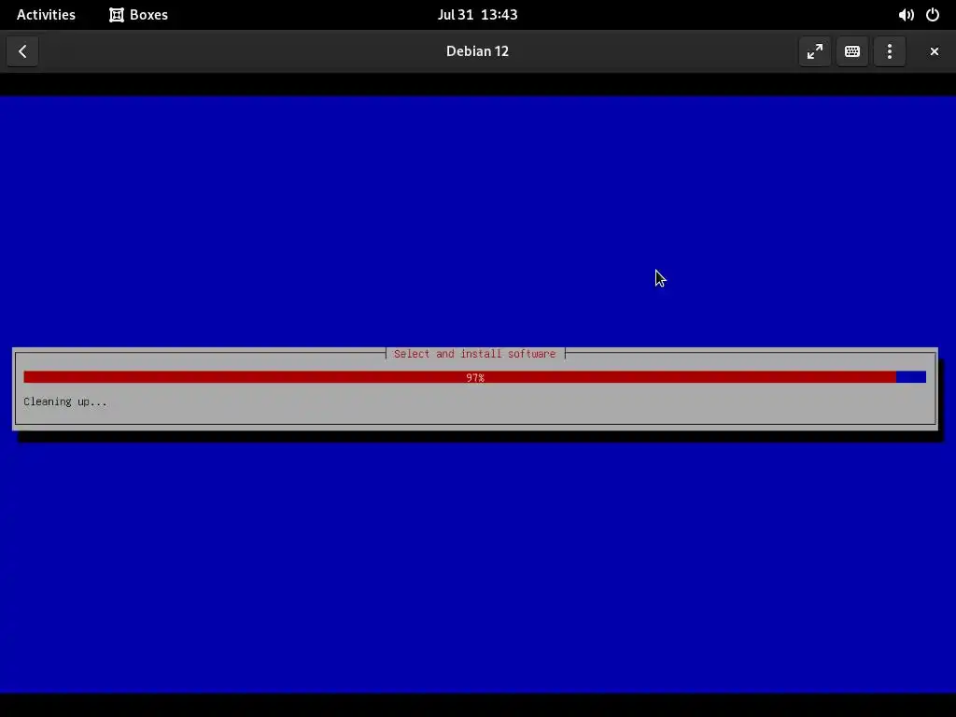Click the installer progress bar at 97%
The image size is (956, 717).
click(x=475, y=377)
